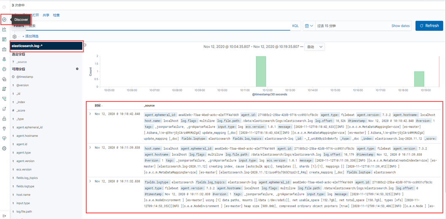Image resolution: width=446 pixels, height=219 pixels.
Task: Click the tall histogram bar near 10:11:30
Action: pos(261,71)
